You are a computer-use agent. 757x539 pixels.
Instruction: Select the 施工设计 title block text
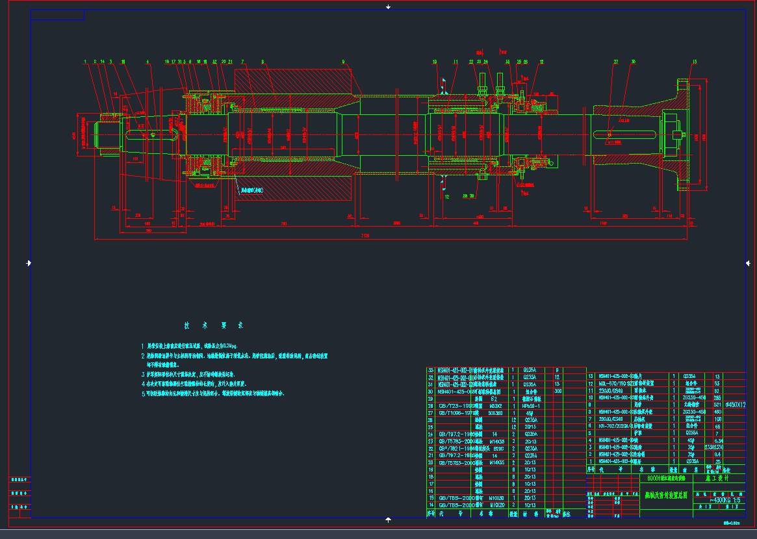pyautogui.click(x=717, y=478)
